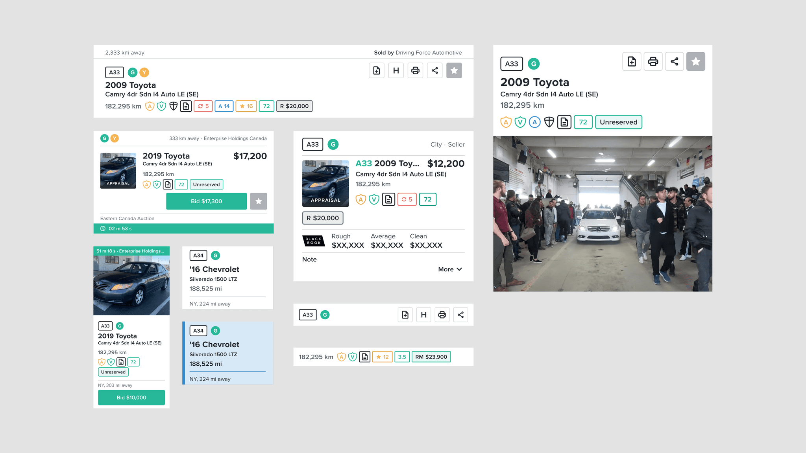806x453 pixels.
Task: Click the document report icon beside 182,295 km in top card
Action: (x=186, y=106)
